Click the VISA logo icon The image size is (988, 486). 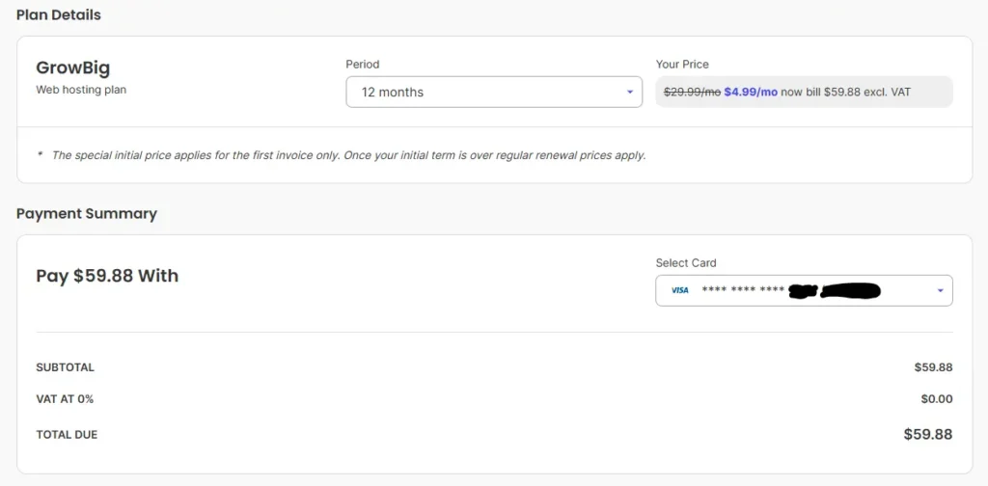680,291
